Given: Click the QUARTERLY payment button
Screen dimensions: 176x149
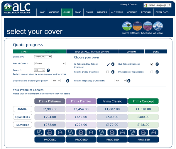Looking at the screenshot, I should 23,117.
